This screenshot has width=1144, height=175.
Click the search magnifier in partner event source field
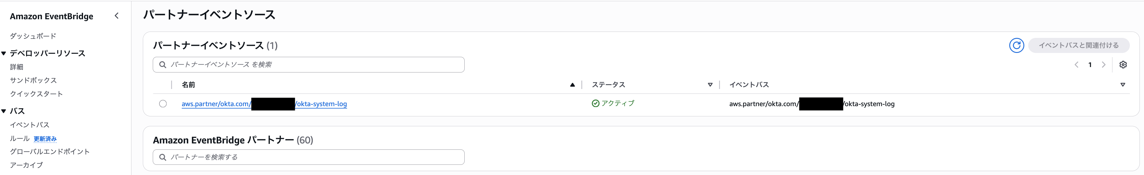(x=162, y=65)
